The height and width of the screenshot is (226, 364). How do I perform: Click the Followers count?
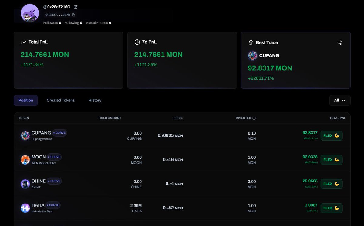(x=52, y=23)
